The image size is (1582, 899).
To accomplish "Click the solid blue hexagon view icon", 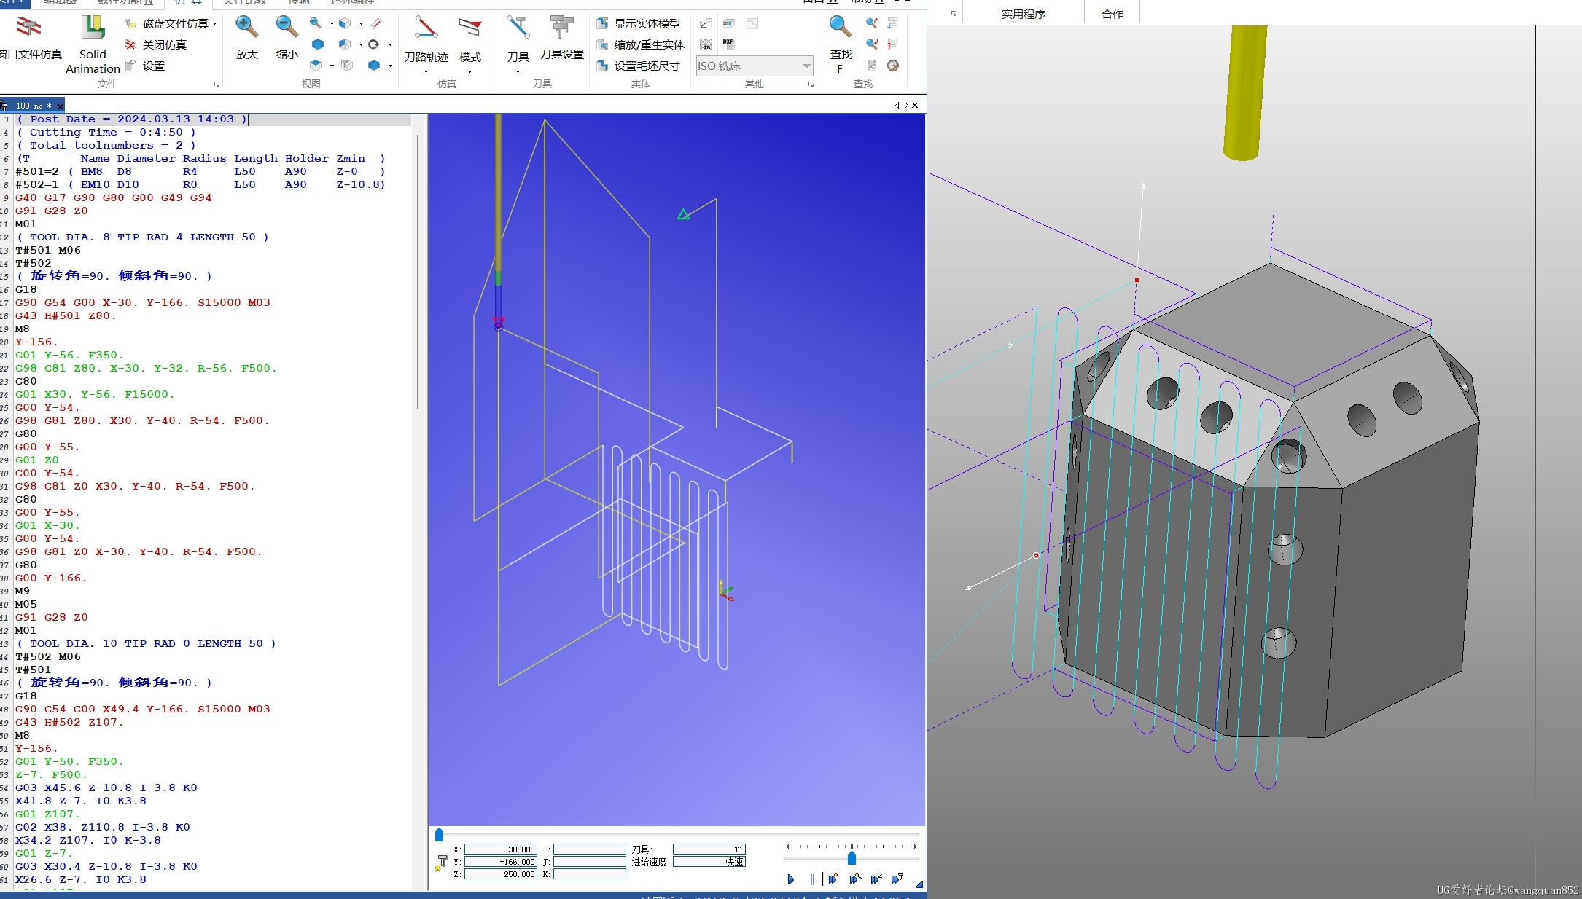I will (318, 44).
